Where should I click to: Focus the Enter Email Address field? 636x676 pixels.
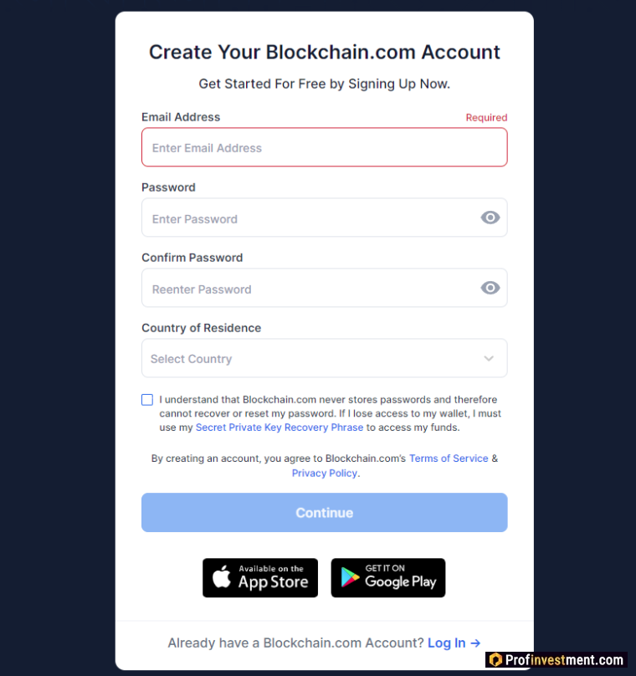tap(324, 147)
